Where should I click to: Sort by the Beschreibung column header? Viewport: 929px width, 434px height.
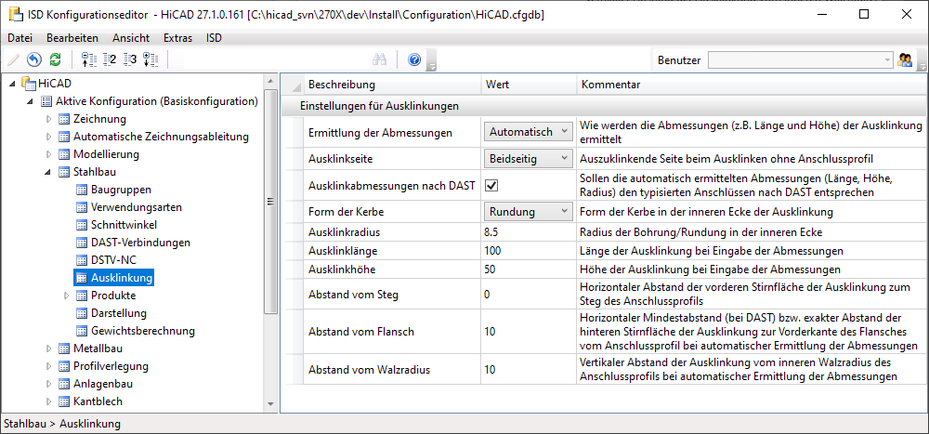click(x=392, y=85)
